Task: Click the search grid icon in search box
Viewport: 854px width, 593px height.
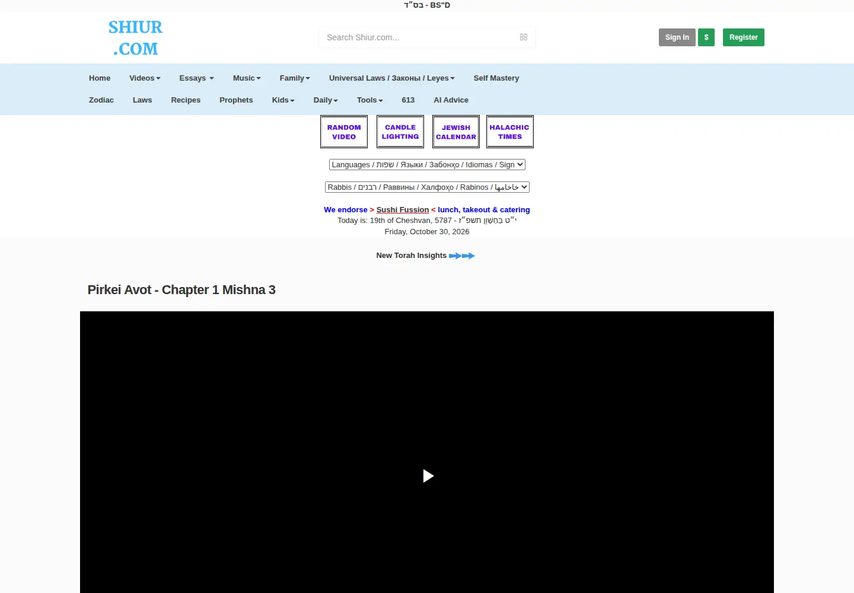Action: 524,37
